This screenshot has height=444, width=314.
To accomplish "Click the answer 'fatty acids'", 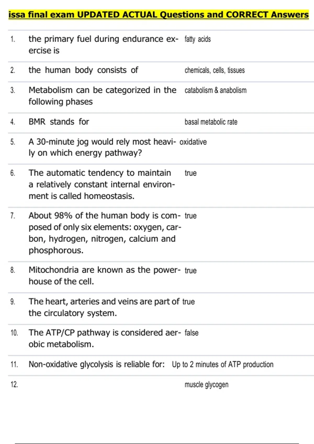I will tap(198, 39).
